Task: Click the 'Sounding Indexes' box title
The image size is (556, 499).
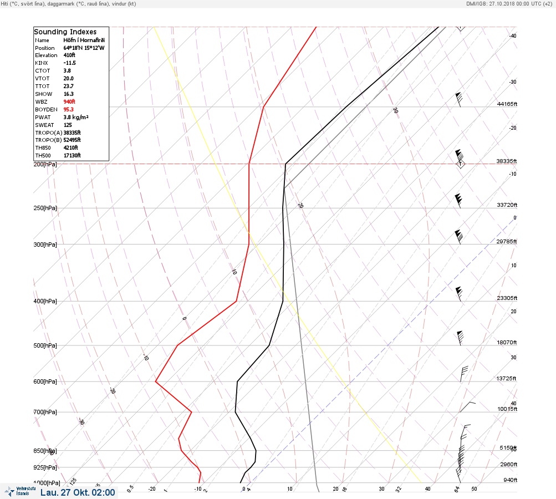Action: pos(65,32)
